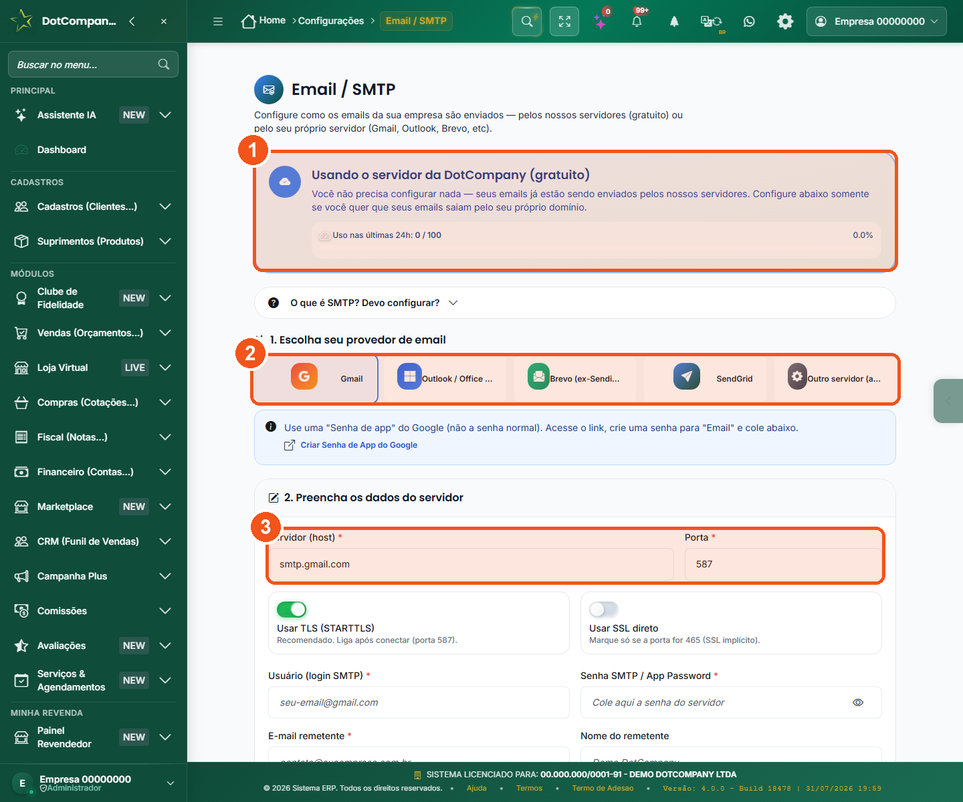
Task: Expand the Cadastros (Clientes...) submenu chevron
Action: tap(165, 207)
